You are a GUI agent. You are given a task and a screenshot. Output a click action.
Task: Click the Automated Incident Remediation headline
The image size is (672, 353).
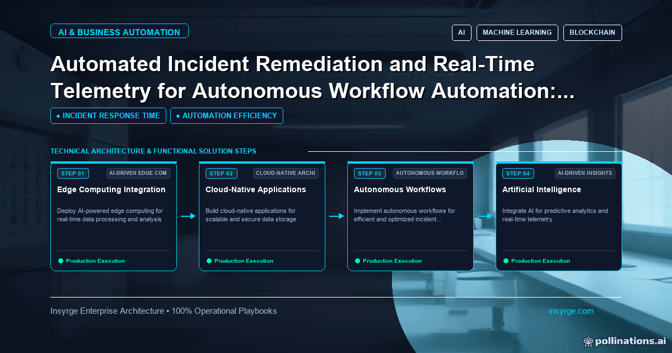[312, 77]
